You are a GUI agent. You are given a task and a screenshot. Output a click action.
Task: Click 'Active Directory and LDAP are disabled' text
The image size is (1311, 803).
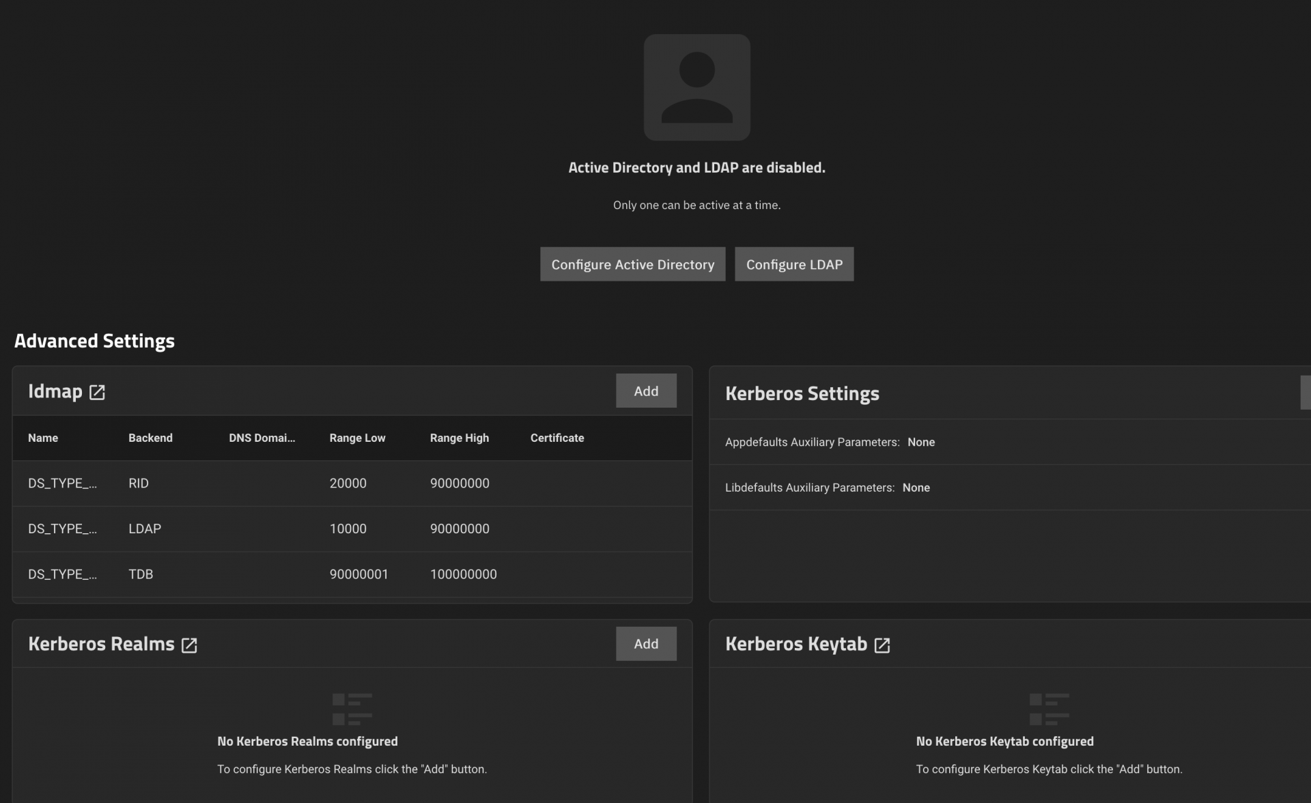pyautogui.click(x=696, y=168)
